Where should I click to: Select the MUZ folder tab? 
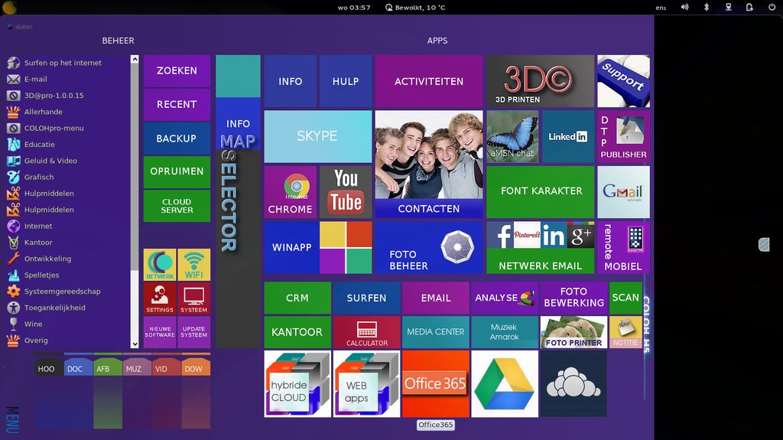tap(137, 367)
